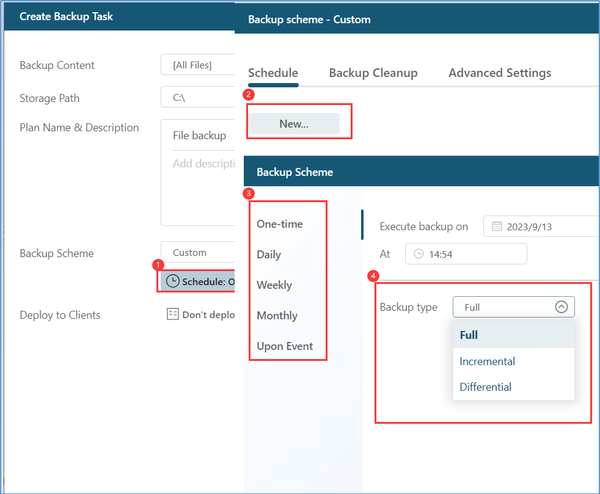Viewport: 600px width, 494px height.
Task: Choose Differential backup type
Action: [485, 387]
